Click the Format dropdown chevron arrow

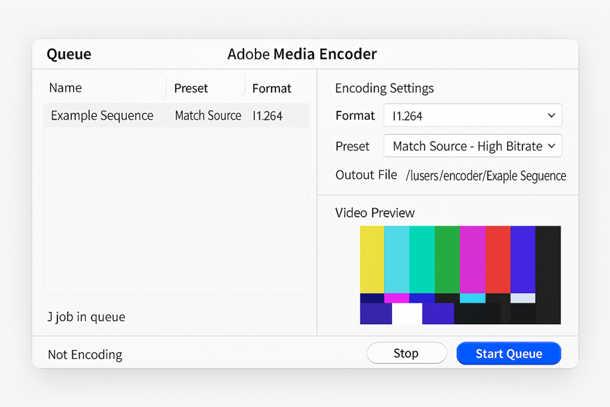(553, 115)
